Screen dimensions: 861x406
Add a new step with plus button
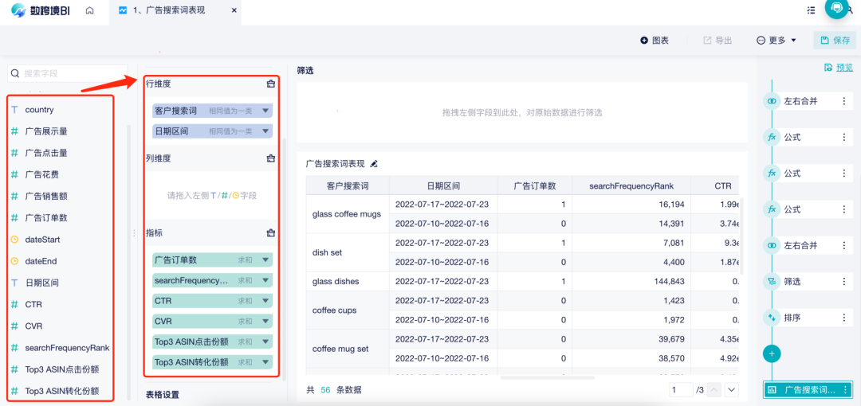[x=772, y=354]
